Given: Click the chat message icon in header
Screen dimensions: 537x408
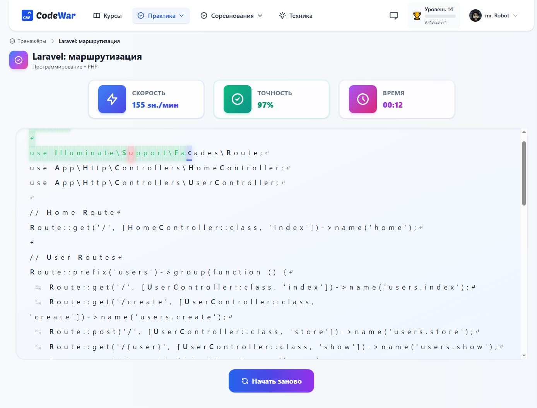Looking at the screenshot, I should 393,15.
